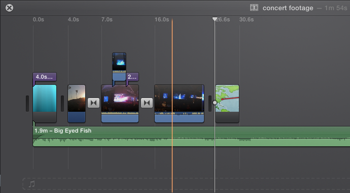The width and height of the screenshot is (350, 193).
Task: Open the transition icon after the sunset clip
Action: 93,103
